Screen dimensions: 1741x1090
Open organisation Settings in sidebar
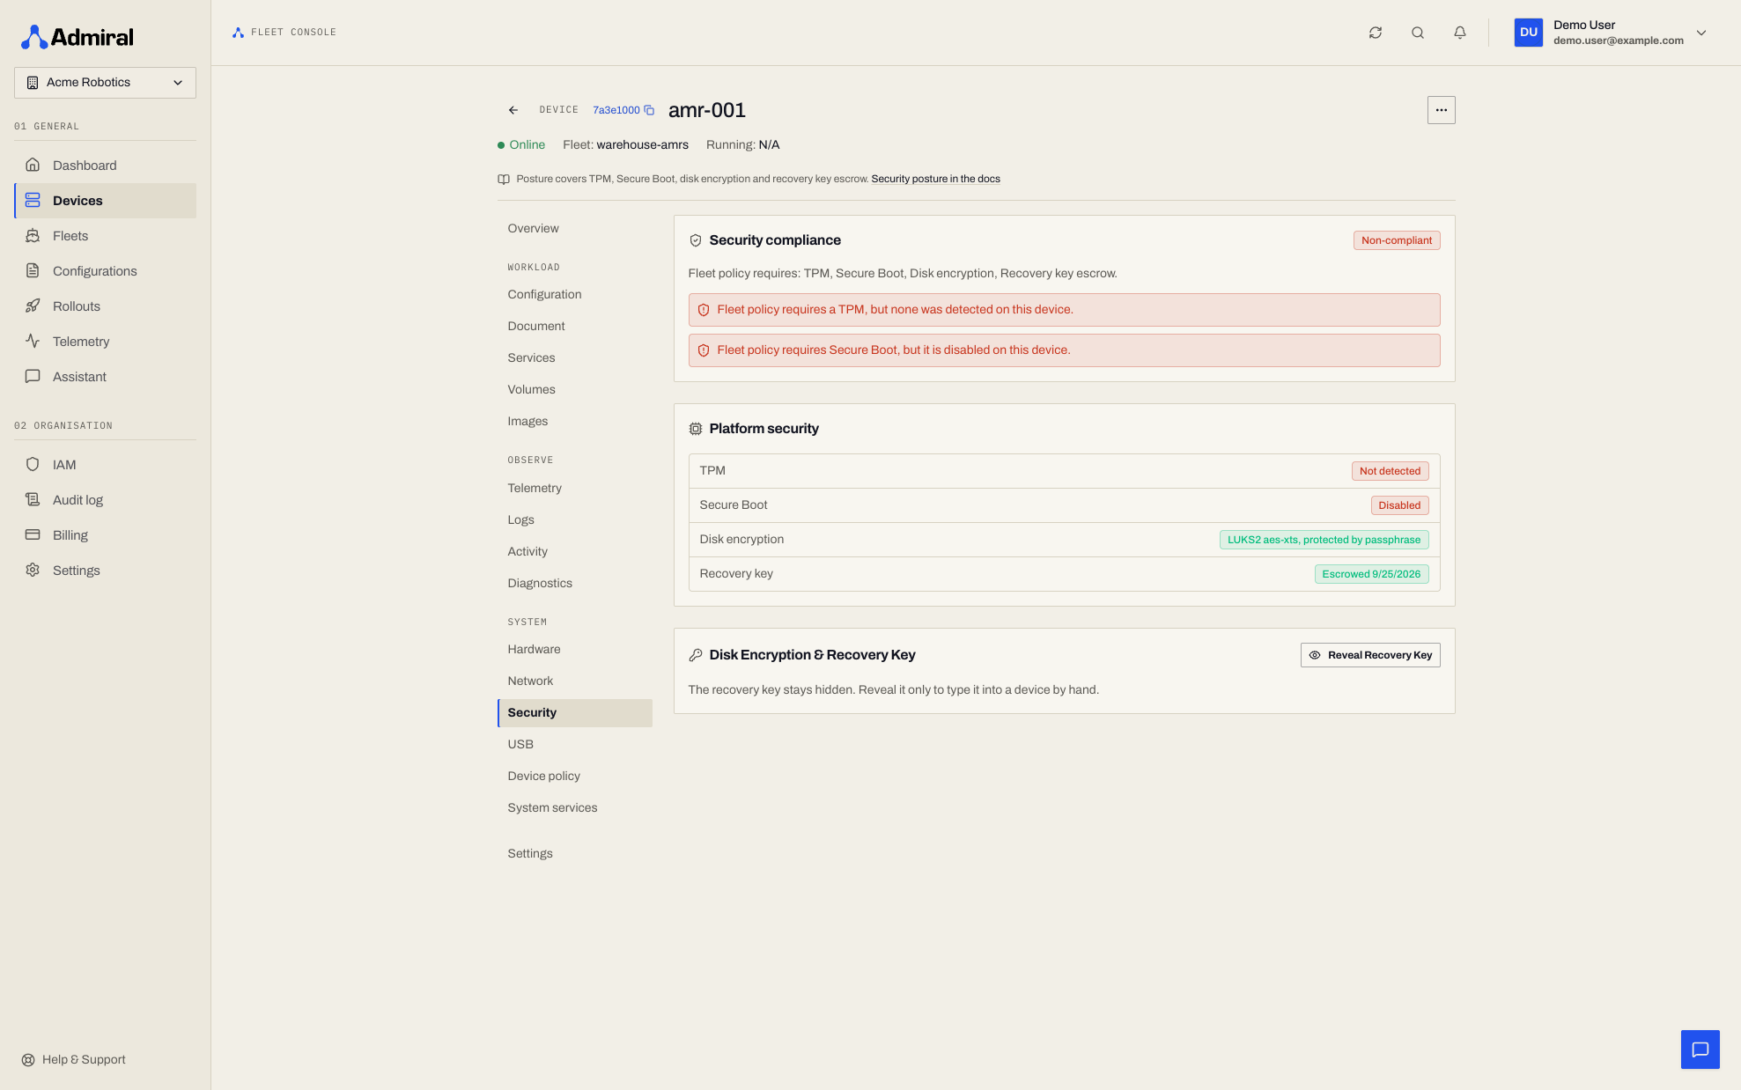point(105,571)
